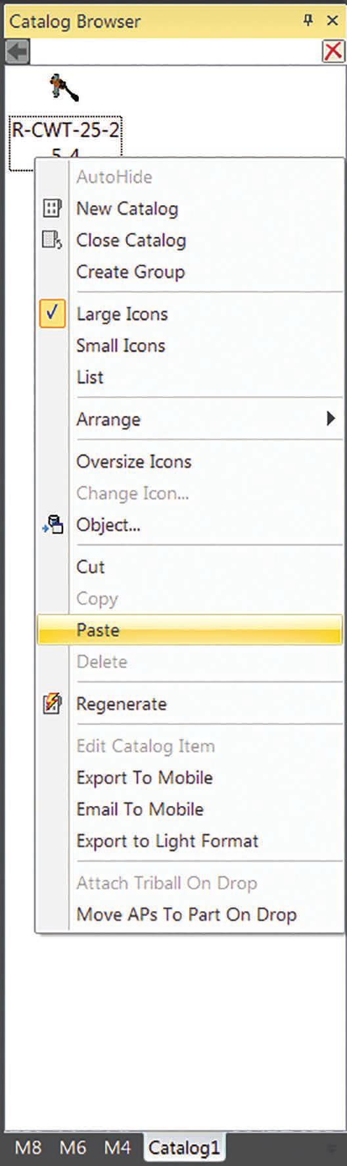Choose Cut from the context menu
This screenshot has width=347, height=1166.
(91, 567)
